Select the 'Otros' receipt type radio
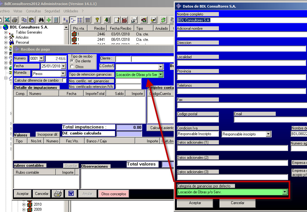Screen dimensions: 307x212 [72, 67]
